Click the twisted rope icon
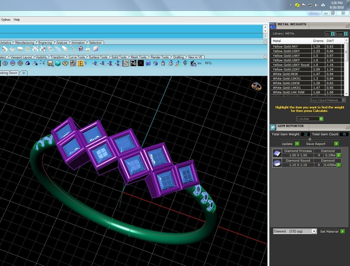The height and width of the screenshot is (266, 350). 73,49
